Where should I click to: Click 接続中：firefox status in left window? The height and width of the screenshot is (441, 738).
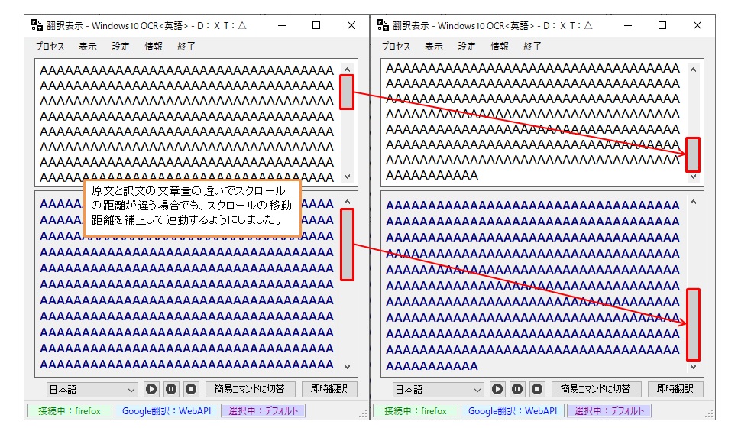[70, 411]
